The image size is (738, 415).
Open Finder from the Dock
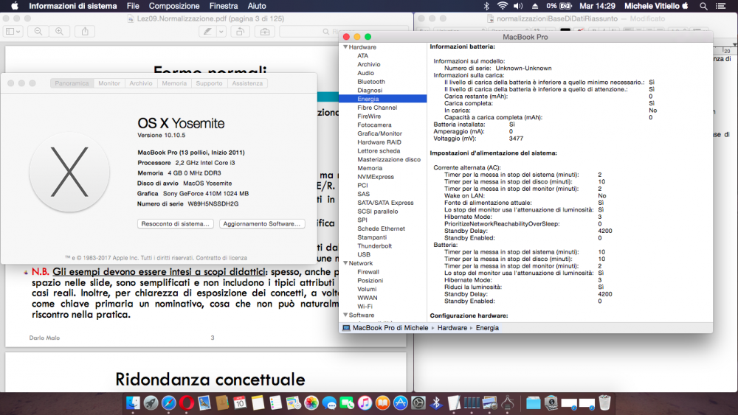pyautogui.click(x=133, y=402)
